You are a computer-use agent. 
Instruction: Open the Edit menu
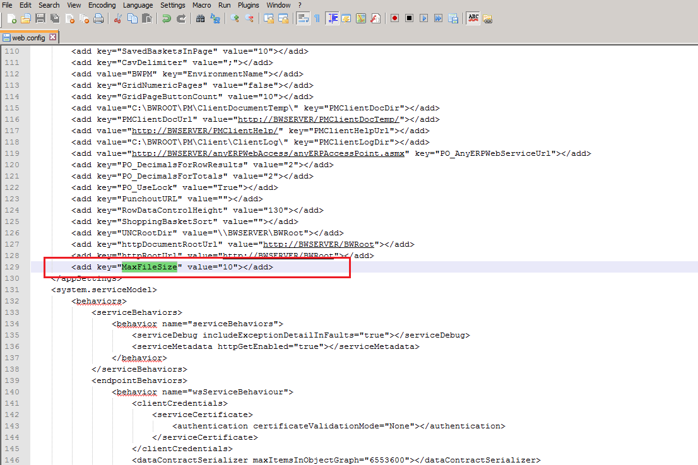(x=25, y=5)
